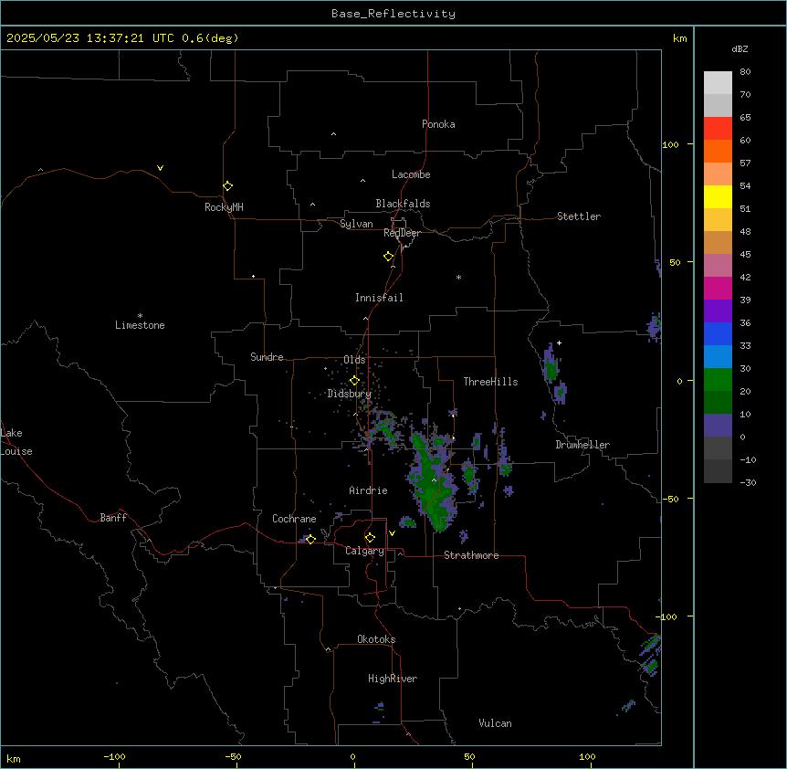Click the dBZ legend heading

[740, 49]
